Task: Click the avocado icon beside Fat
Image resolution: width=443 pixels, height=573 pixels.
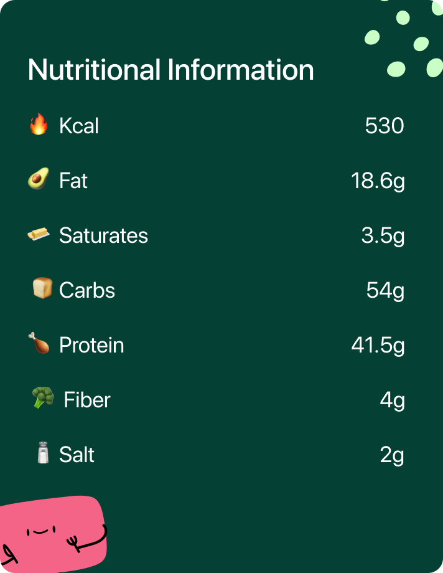Action: click(x=39, y=180)
